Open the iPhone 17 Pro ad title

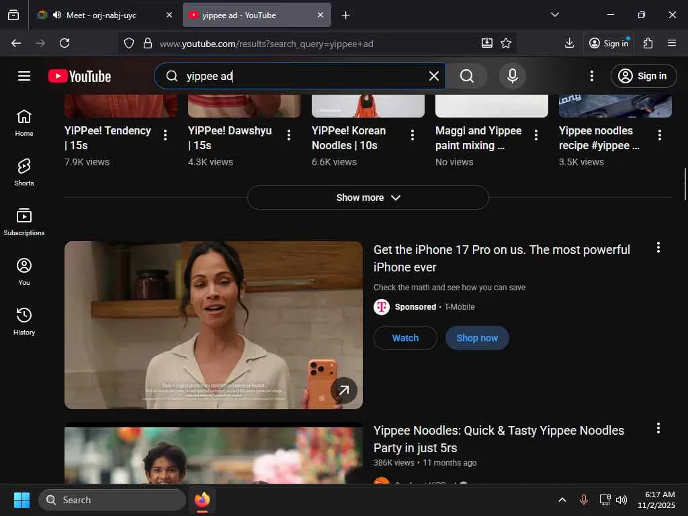pos(501,259)
